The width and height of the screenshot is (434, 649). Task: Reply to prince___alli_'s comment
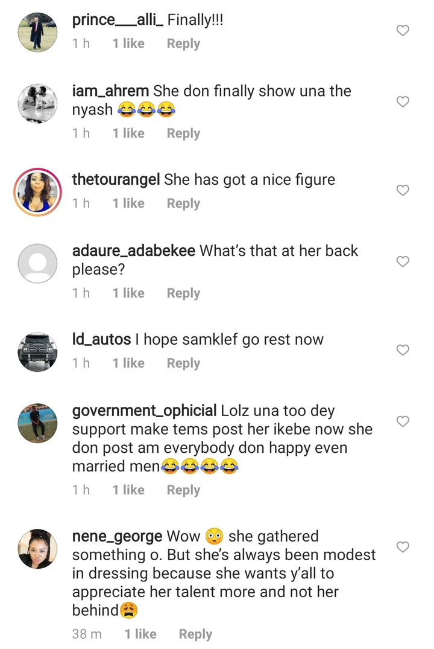tap(183, 44)
